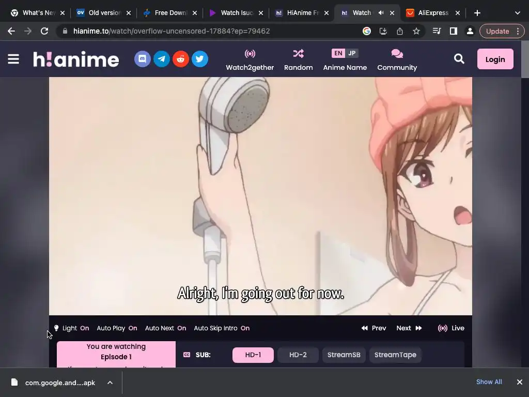Toggle the Light On setting
Viewport: 529px width, 397px height.
tap(71, 328)
